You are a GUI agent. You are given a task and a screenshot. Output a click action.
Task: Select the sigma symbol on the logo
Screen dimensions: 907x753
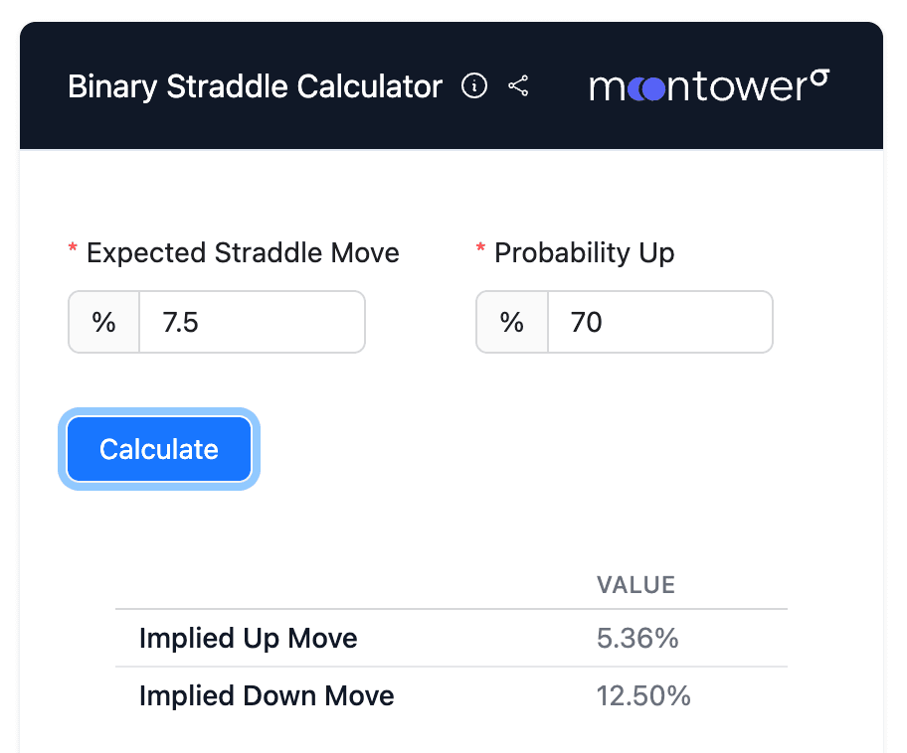click(819, 75)
